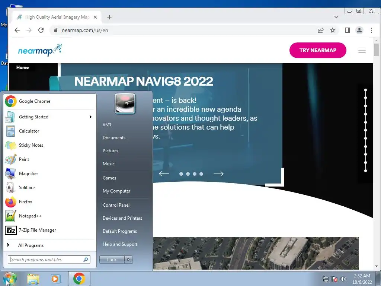
Task: Click the nearmap logo
Action: [x=40, y=50]
